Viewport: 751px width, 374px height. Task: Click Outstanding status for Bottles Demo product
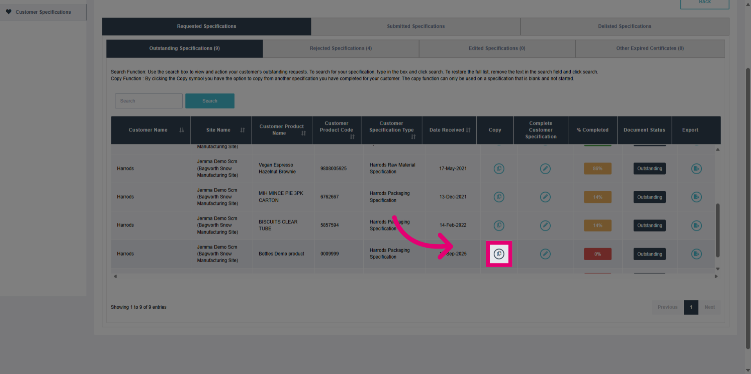point(649,254)
